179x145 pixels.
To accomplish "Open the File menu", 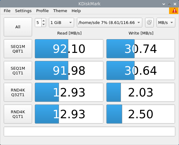I will point(7,11).
